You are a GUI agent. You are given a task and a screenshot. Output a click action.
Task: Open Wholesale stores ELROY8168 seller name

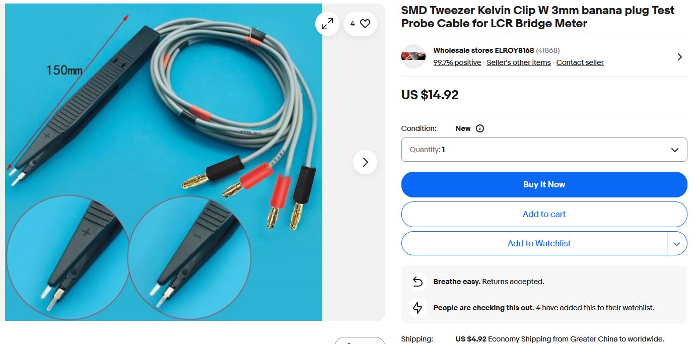(483, 50)
